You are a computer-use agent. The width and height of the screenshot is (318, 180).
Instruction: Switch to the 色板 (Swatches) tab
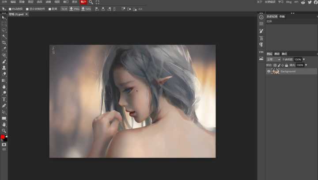point(282,16)
